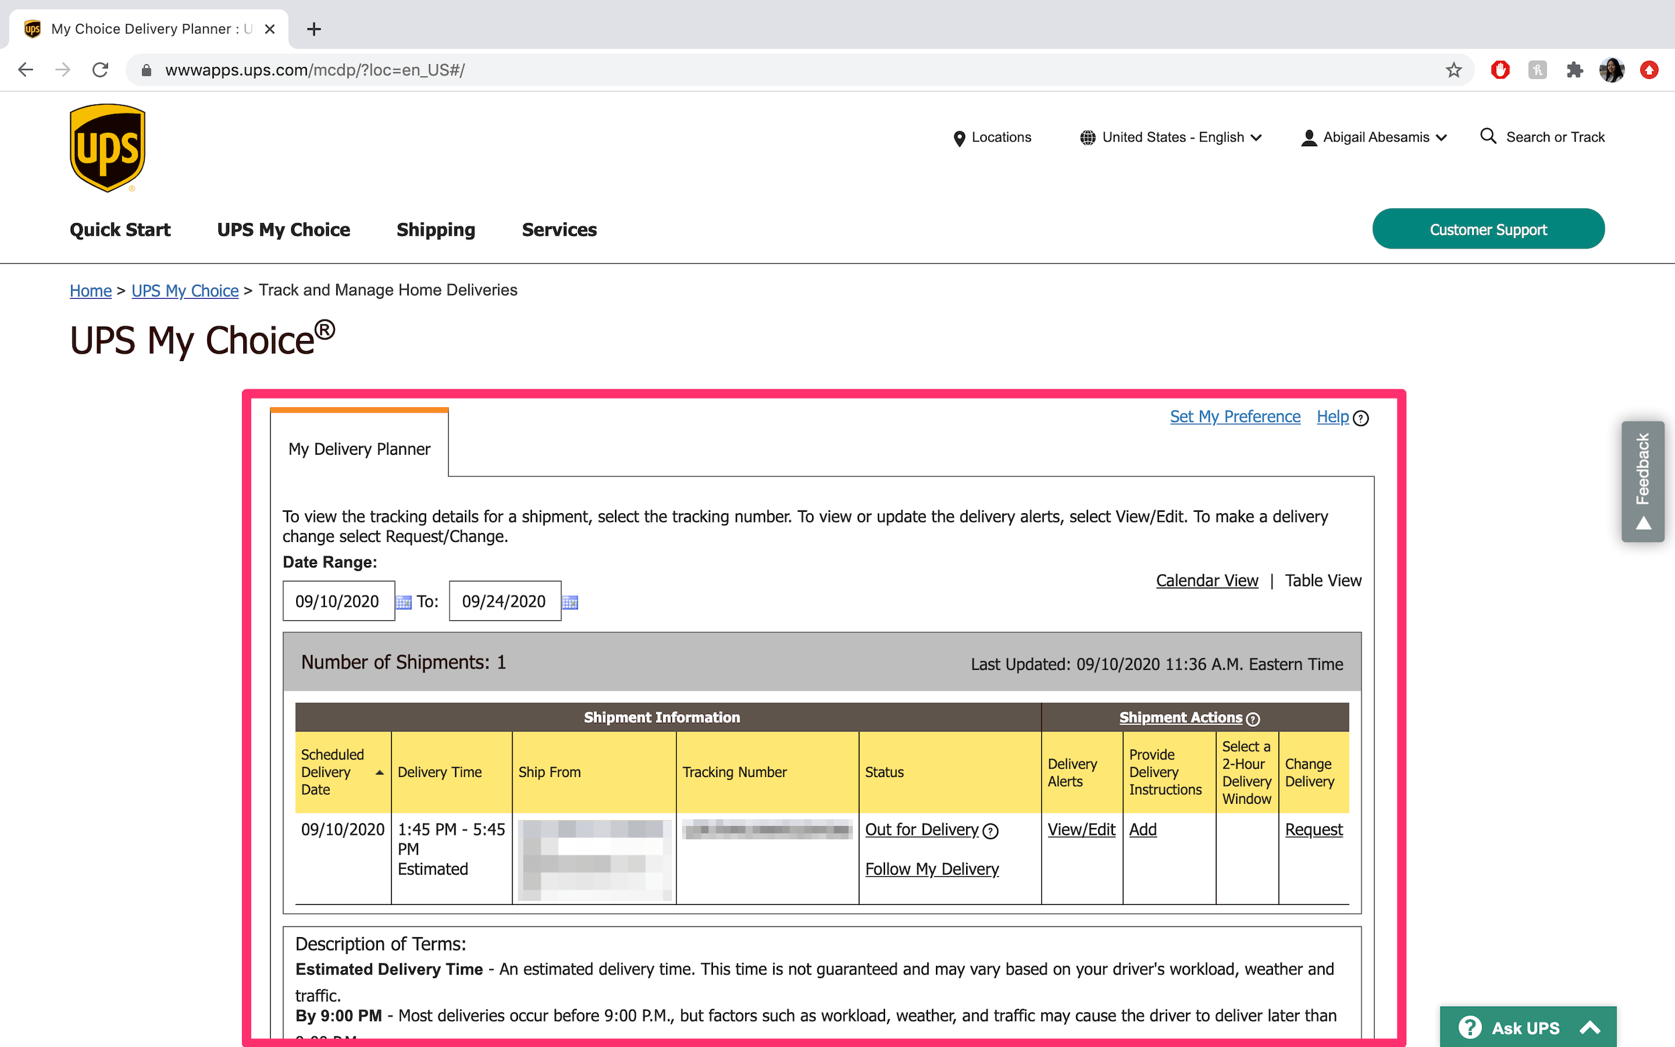Click the Out for Delivery info icon
The height and width of the screenshot is (1047, 1675).
pos(991,831)
